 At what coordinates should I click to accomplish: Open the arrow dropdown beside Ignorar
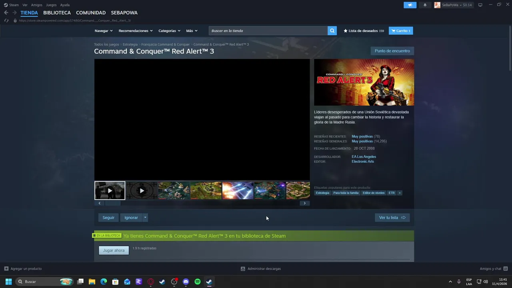coord(145,218)
